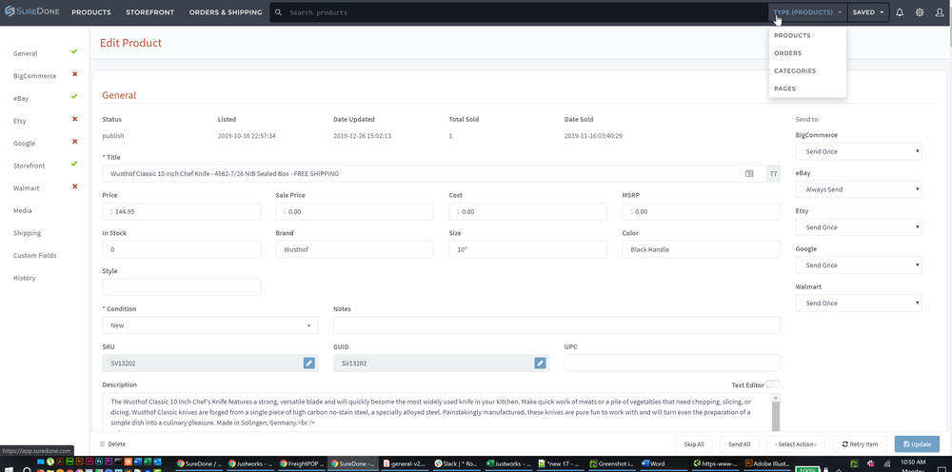Select Pages in type menu
Image resolution: width=952 pixels, height=472 pixels.
pos(784,88)
